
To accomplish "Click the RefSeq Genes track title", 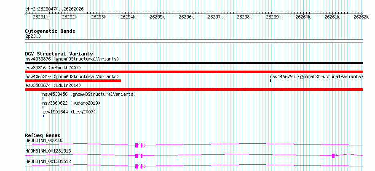I will pyautogui.click(x=43, y=135).
